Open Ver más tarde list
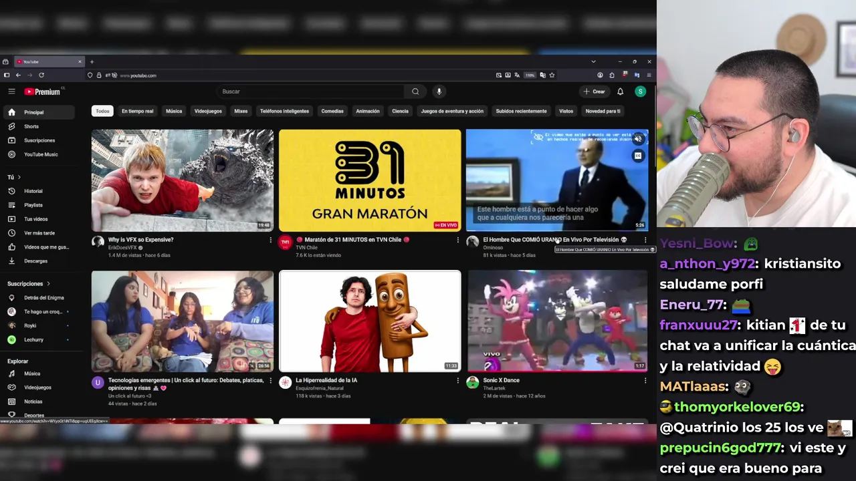Image resolution: width=856 pixels, height=481 pixels. point(37,233)
